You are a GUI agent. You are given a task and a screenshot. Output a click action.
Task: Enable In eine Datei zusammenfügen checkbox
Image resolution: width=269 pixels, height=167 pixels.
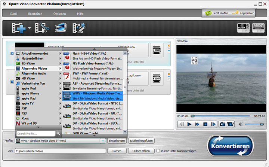tap(158, 151)
